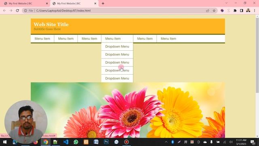Open the network tray icon

[225, 142]
